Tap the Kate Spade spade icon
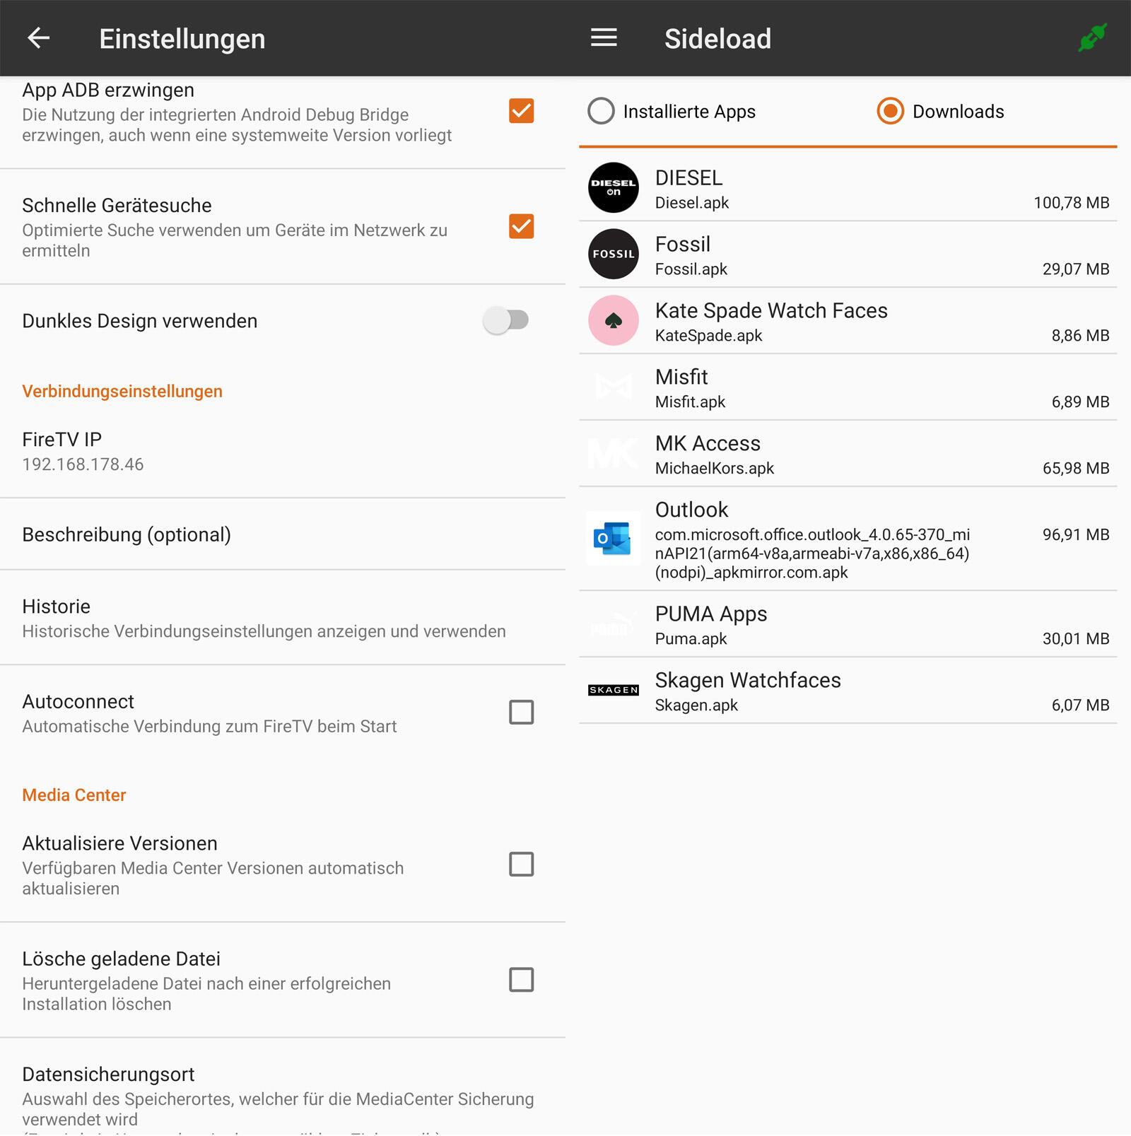 [x=614, y=321]
